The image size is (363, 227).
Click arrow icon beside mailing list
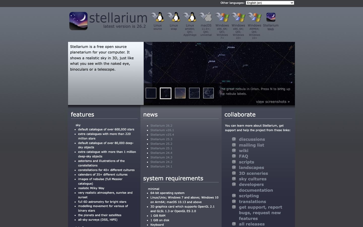(234, 145)
